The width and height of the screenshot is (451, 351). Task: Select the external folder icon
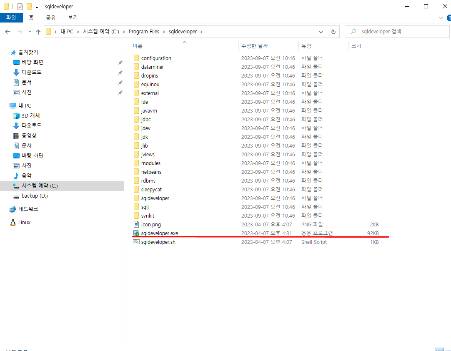click(x=136, y=93)
